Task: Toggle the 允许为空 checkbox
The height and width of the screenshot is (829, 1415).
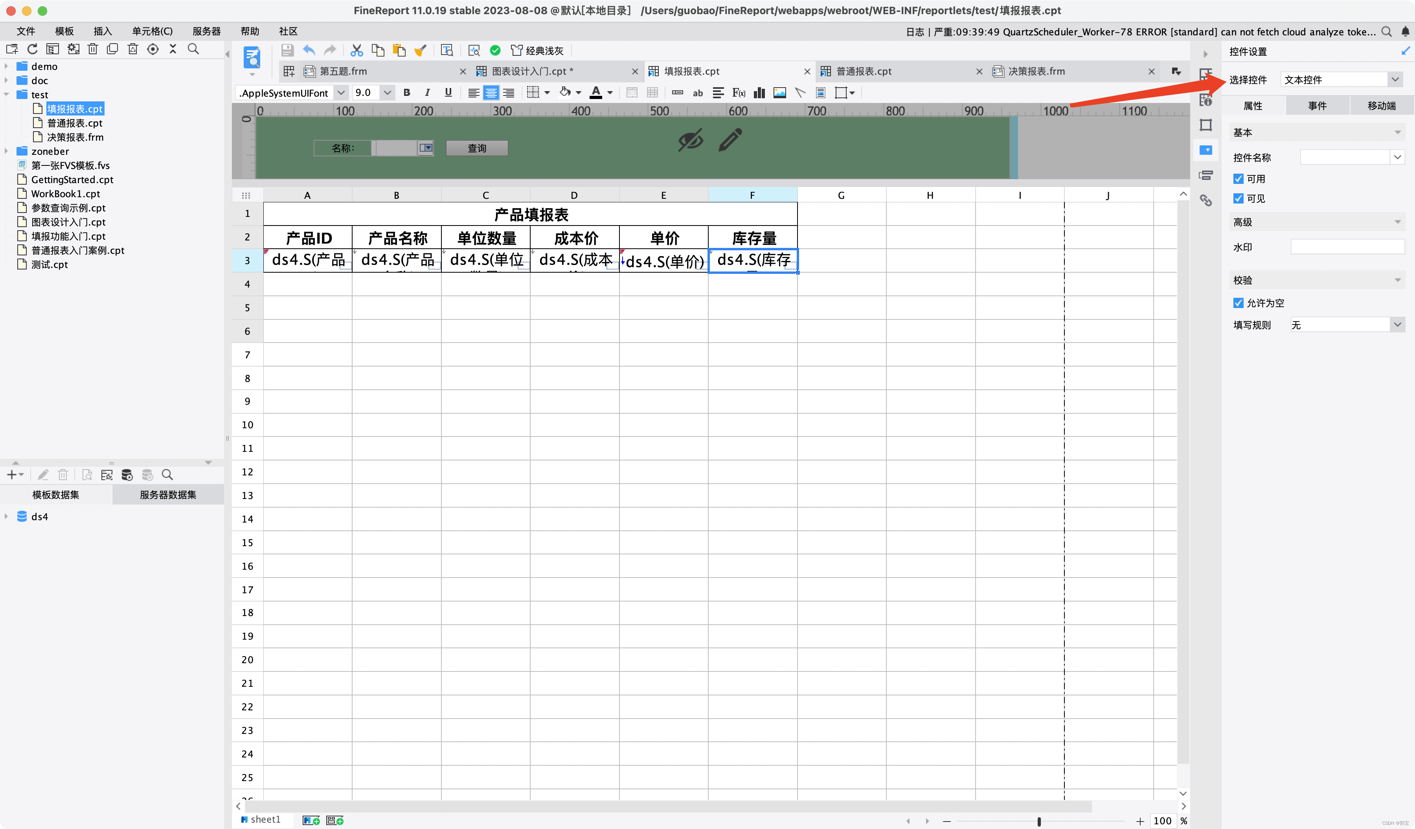Action: click(1238, 303)
